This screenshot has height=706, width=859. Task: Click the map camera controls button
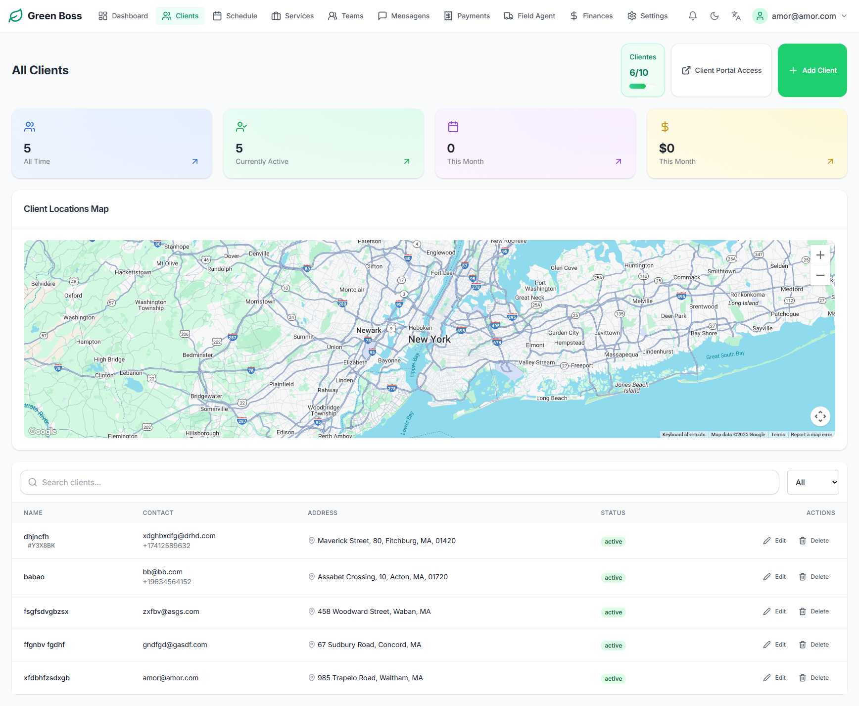click(x=820, y=416)
